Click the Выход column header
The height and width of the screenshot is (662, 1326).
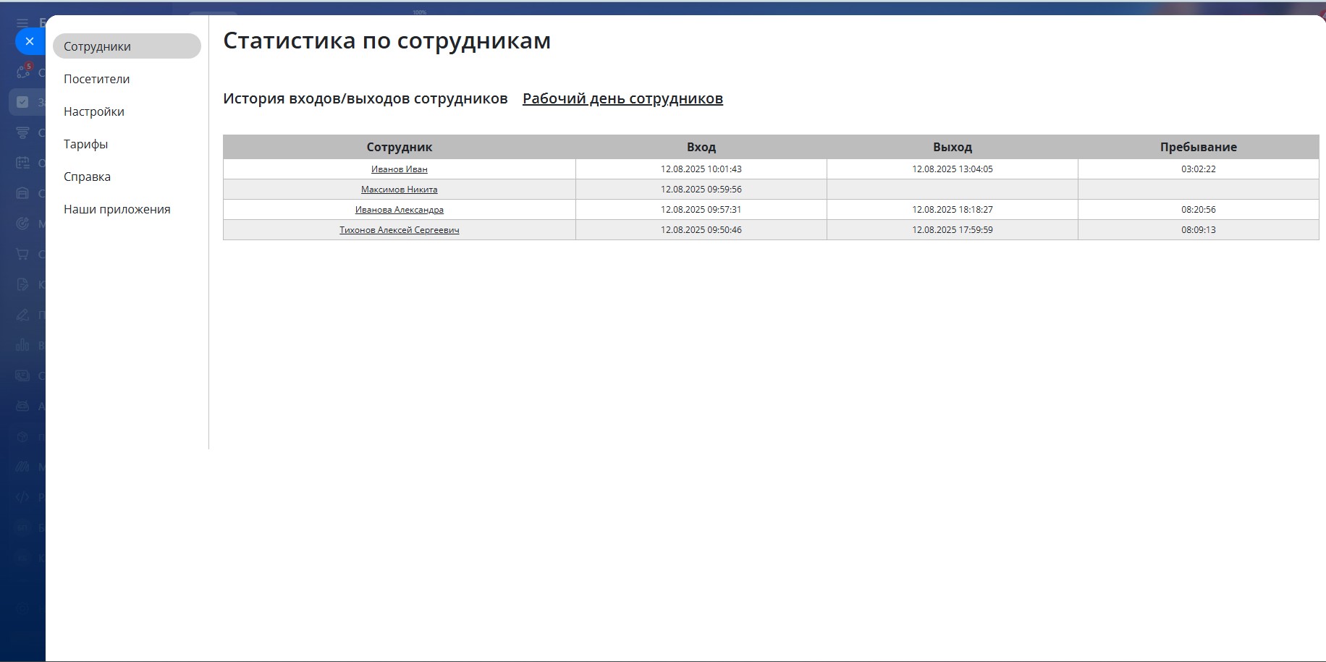point(953,147)
